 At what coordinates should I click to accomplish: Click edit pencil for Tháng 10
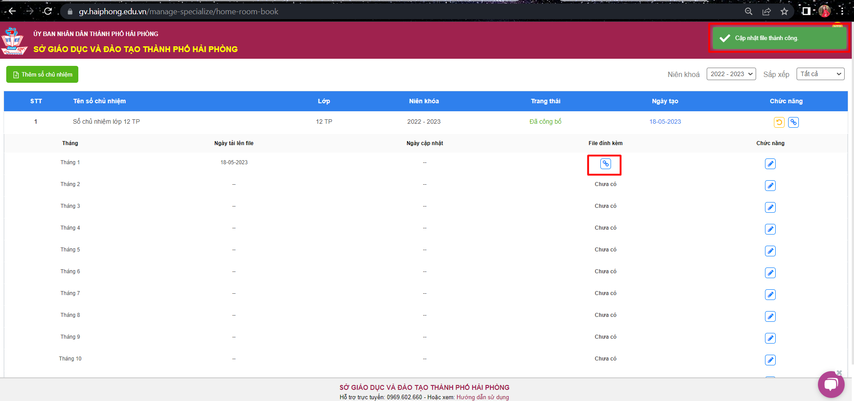point(770,360)
